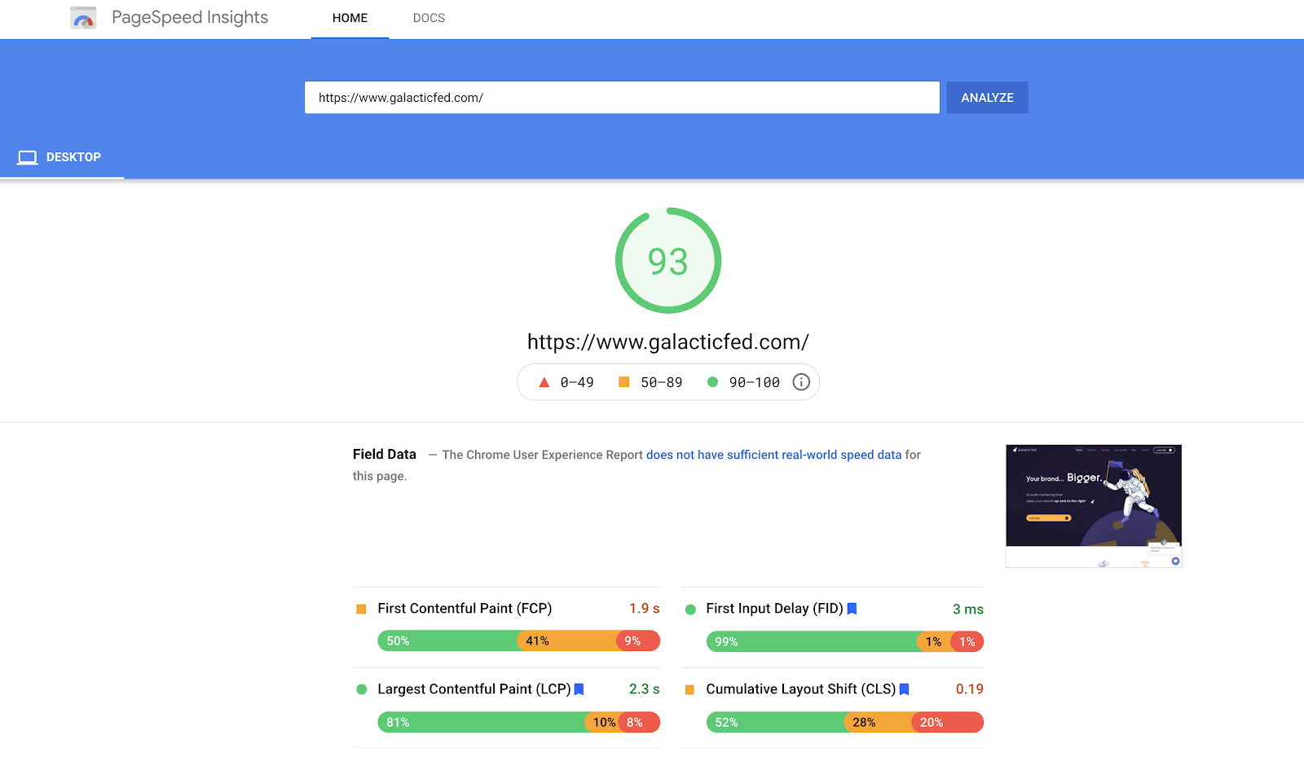This screenshot has width=1304, height=770.
Task: Click the "Cumulative Layout Shift (CLS)" label
Action: tap(801, 689)
